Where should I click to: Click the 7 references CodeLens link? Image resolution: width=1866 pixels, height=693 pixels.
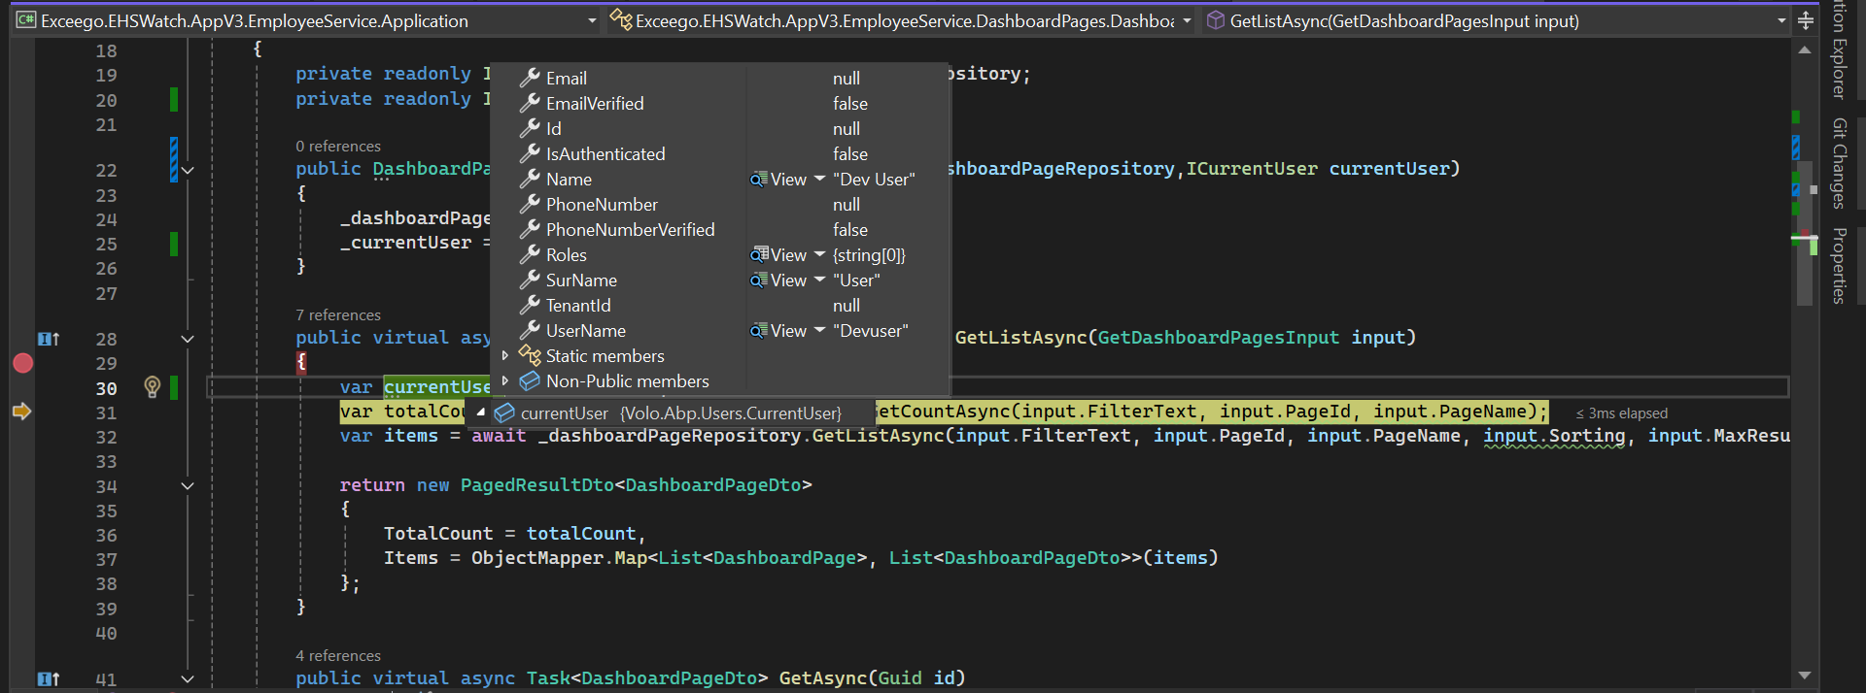click(x=338, y=315)
